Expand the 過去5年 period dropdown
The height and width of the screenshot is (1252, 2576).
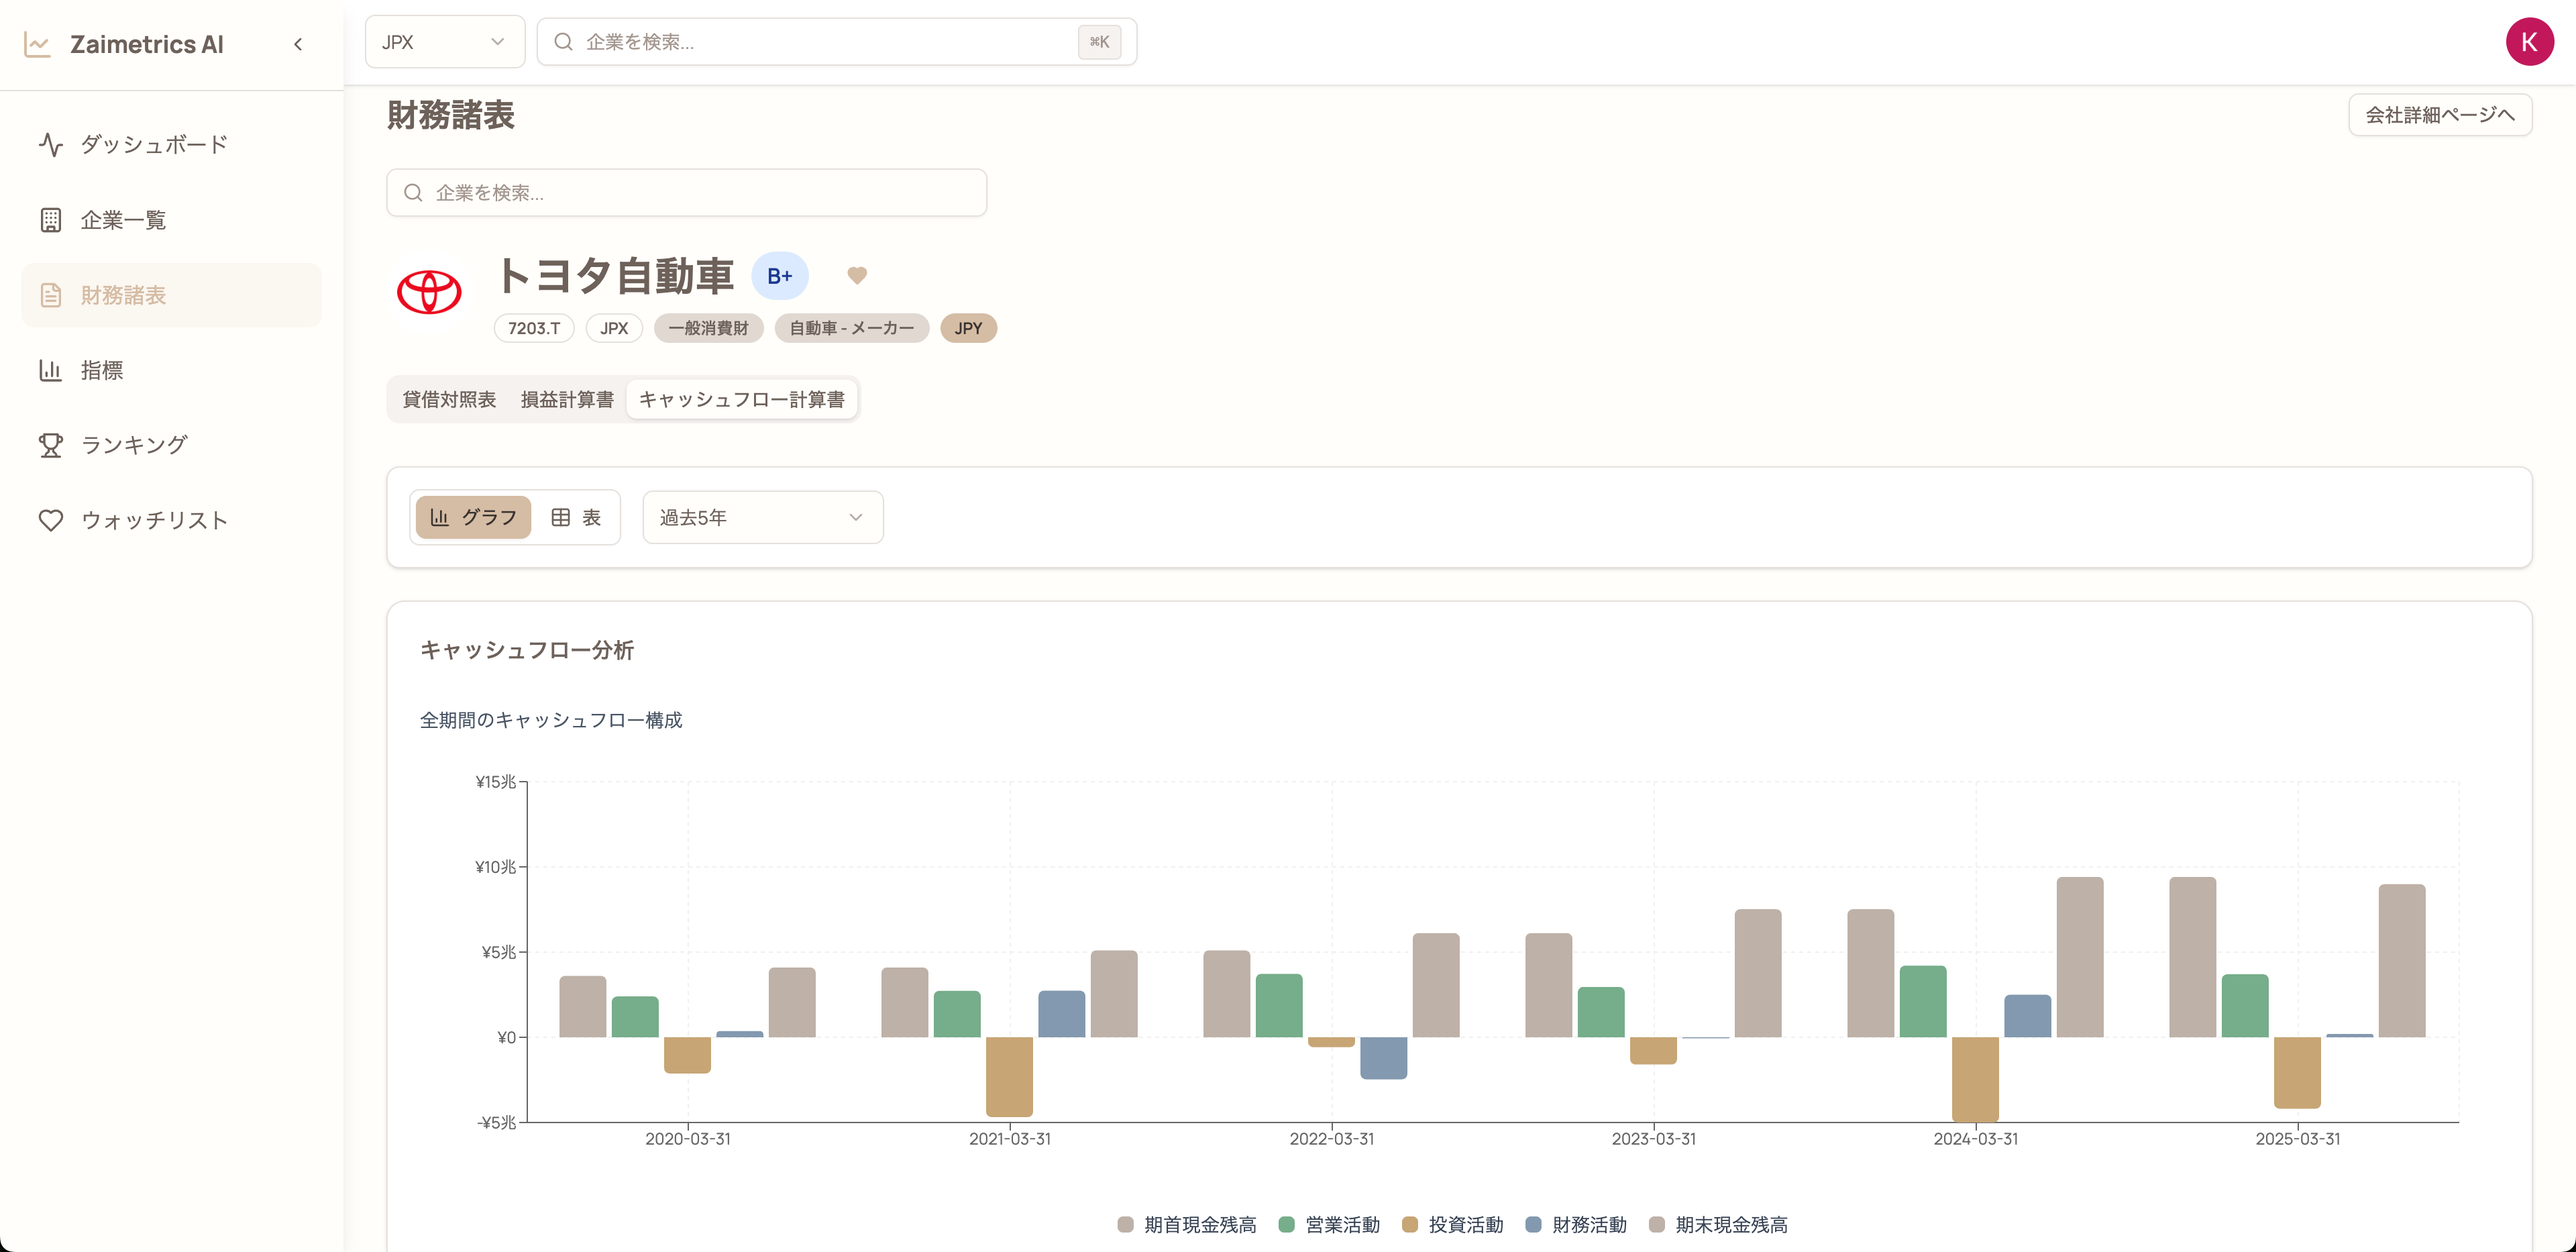click(x=762, y=517)
